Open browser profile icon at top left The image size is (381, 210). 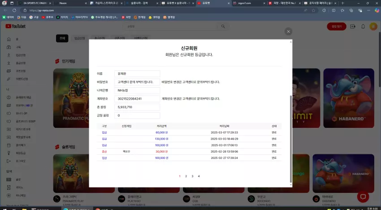click(4, 3)
